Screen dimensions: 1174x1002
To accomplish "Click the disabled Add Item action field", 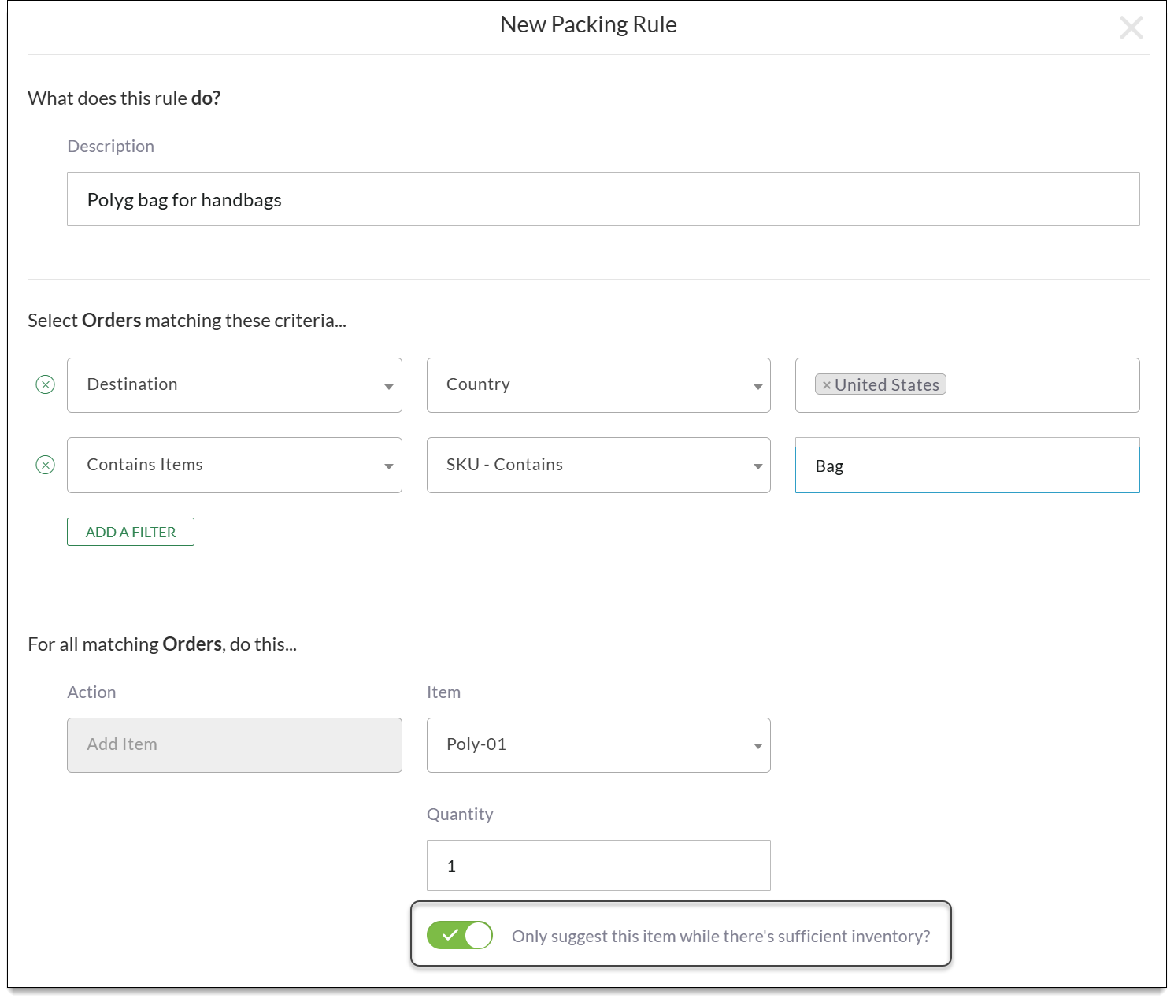I will [235, 745].
